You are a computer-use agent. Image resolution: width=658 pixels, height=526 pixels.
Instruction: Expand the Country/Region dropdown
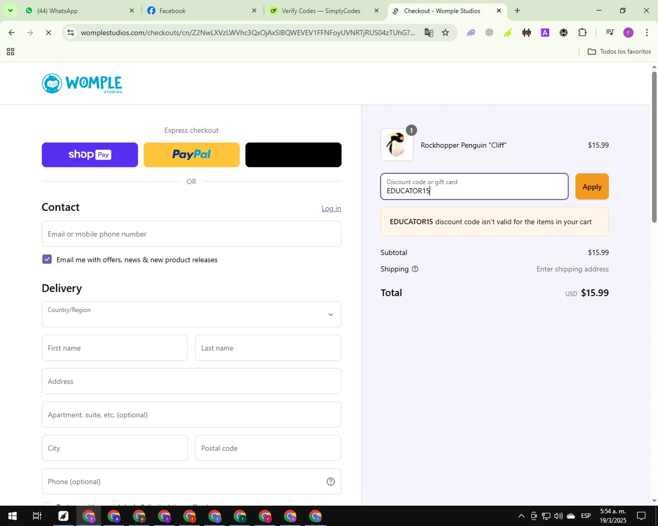(x=192, y=314)
